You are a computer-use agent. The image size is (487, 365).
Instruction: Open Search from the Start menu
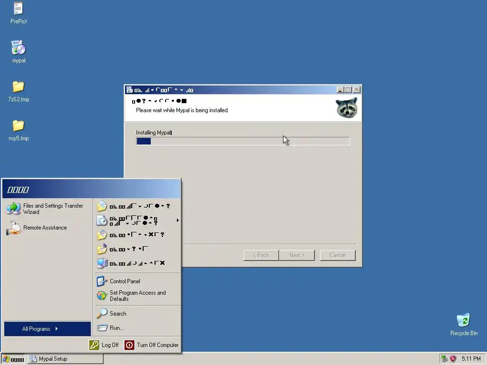coord(137,314)
